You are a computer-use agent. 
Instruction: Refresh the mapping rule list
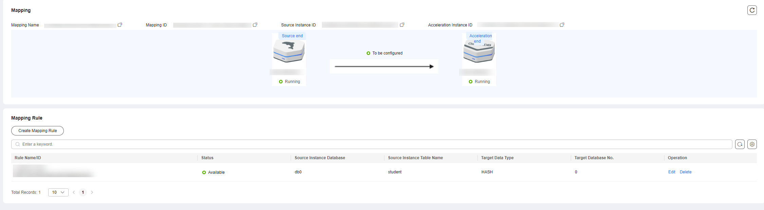coord(740,144)
